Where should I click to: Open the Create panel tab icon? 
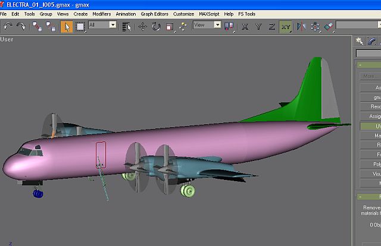coord(360,41)
